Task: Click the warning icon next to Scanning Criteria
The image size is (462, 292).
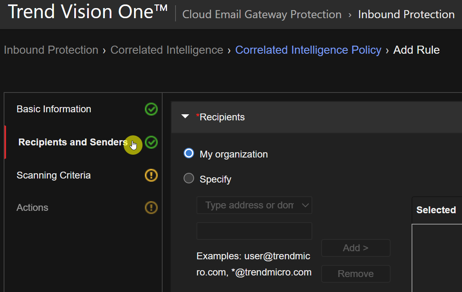Action: coord(151,175)
